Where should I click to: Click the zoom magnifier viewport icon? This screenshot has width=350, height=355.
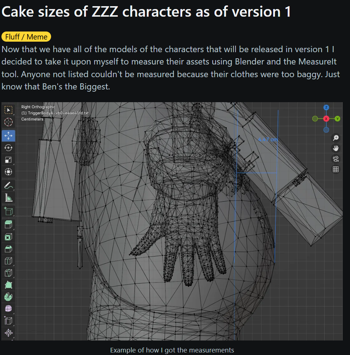click(336, 138)
